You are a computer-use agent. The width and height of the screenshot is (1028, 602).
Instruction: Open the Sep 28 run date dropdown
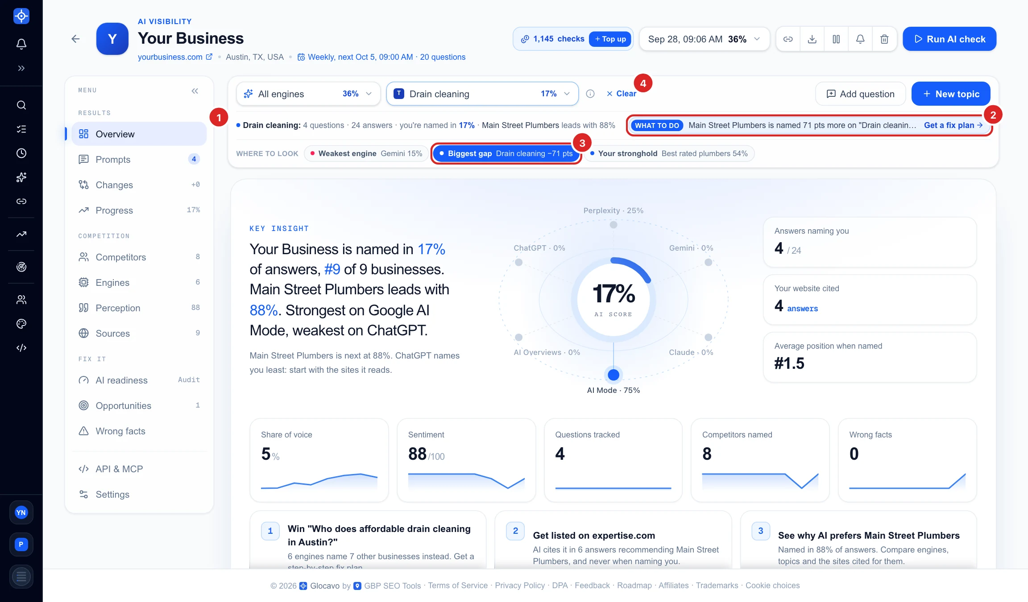coord(705,39)
